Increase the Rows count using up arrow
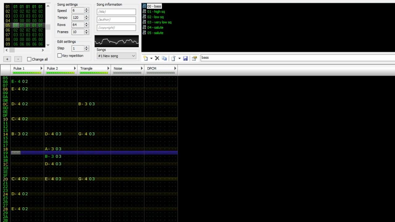395x222 pixels. [86, 23]
